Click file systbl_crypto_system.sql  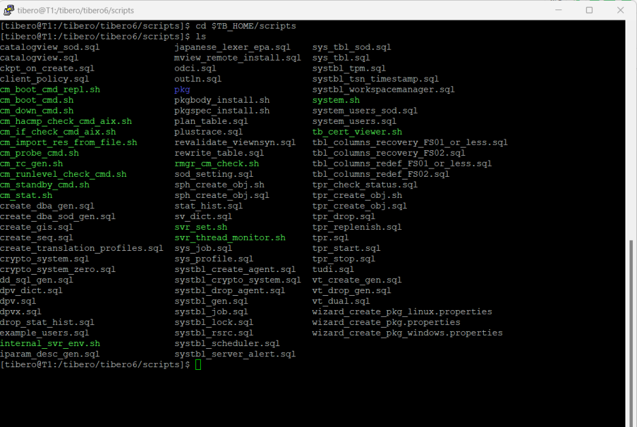pos(238,280)
